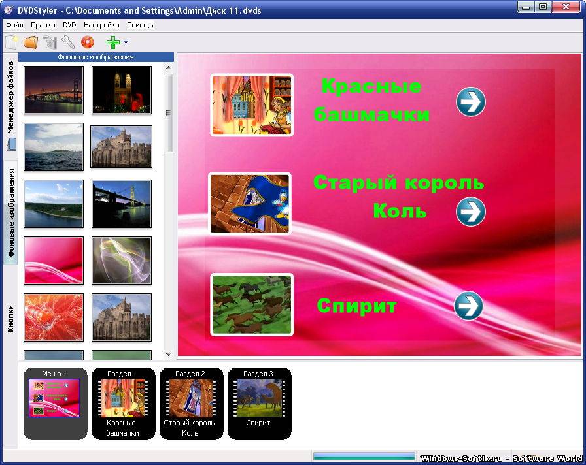Select the green Старый король Коль text on the canvas

(x=399, y=197)
